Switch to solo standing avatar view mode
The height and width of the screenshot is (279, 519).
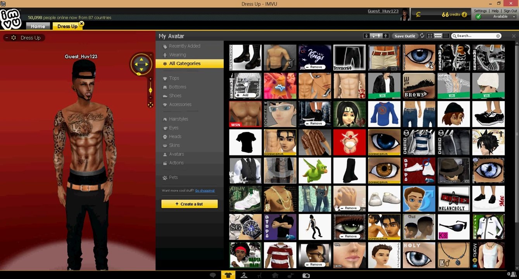tap(386, 36)
